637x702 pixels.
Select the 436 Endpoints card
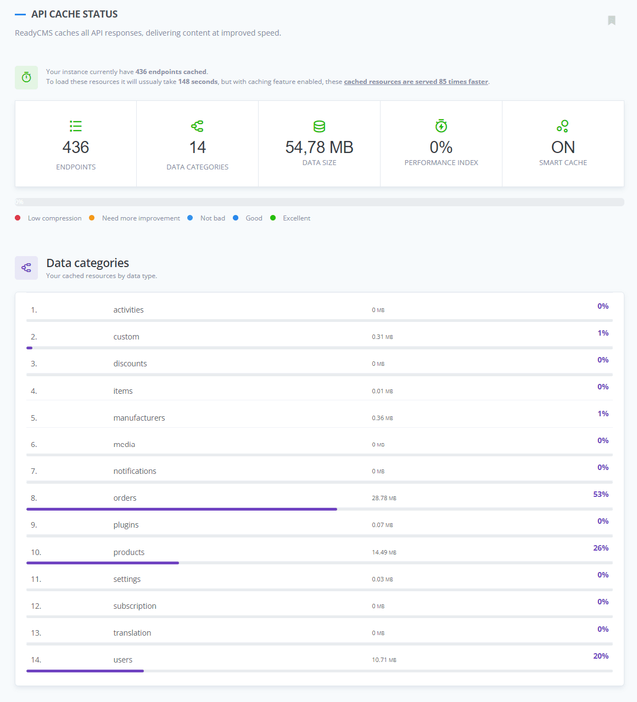coord(76,144)
